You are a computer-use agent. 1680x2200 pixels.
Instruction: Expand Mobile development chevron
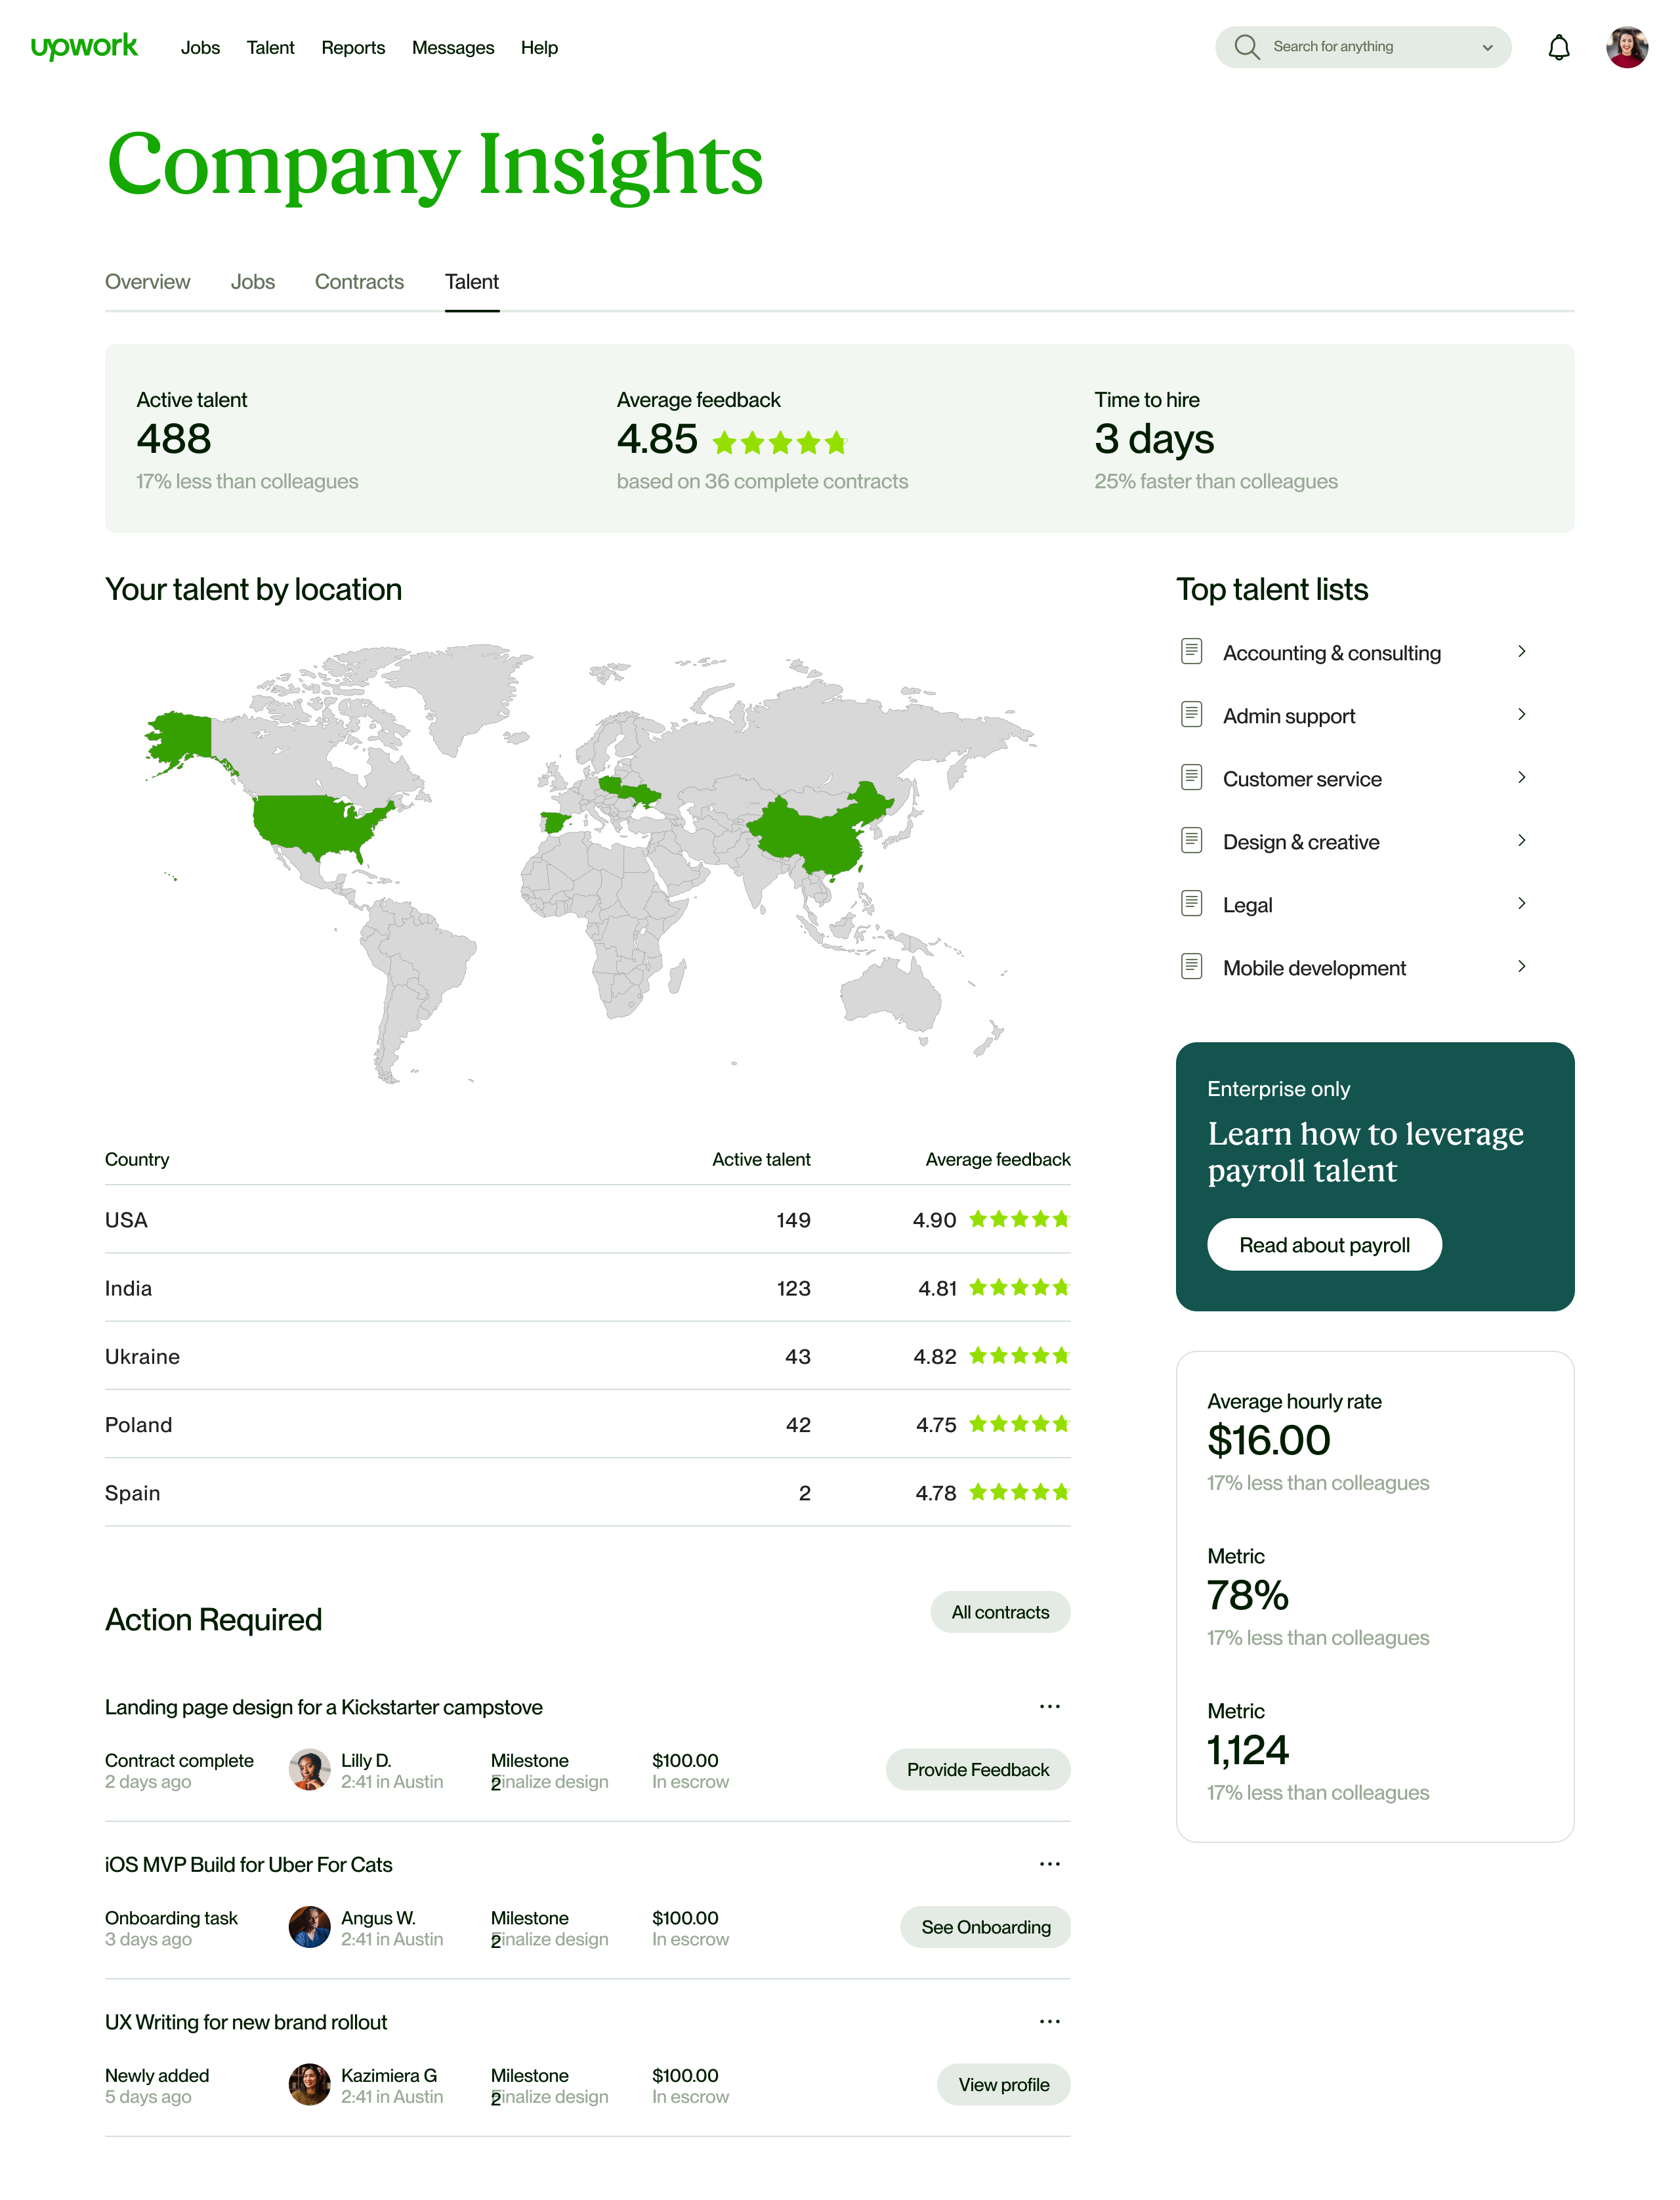tap(1521, 966)
